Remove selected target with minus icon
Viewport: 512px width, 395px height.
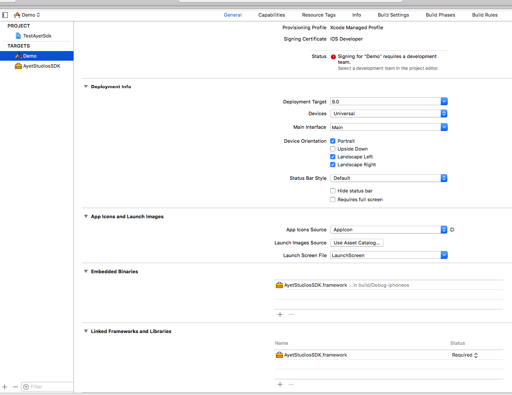point(15,387)
